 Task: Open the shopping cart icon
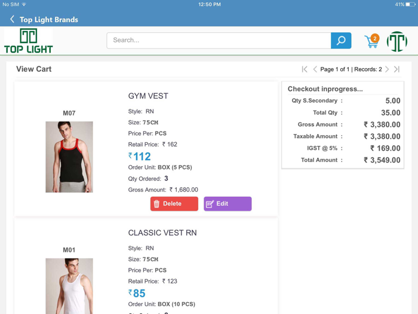[371, 41]
